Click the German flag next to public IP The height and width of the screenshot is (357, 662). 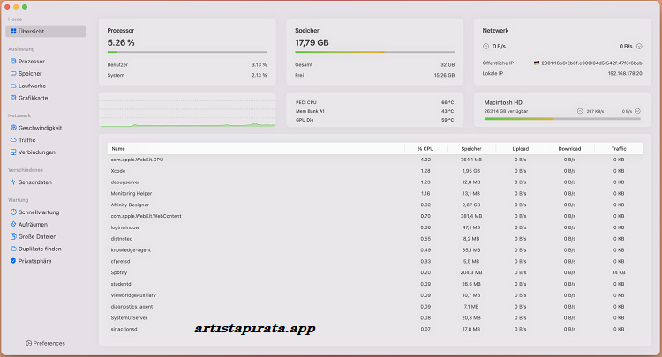[x=537, y=63]
